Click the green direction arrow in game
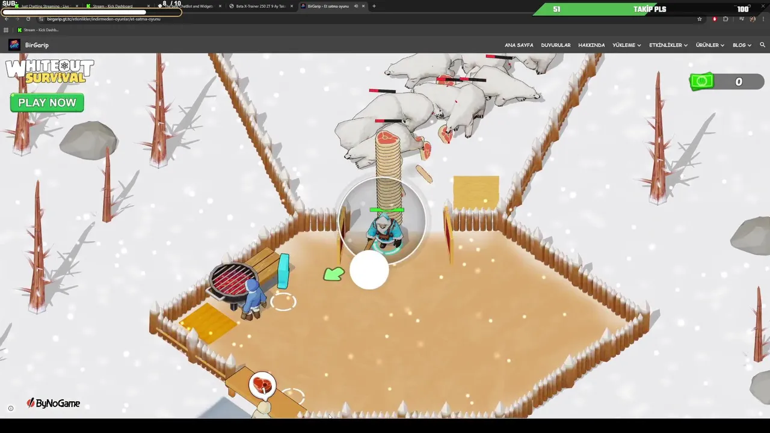770x433 pixels. (334, 274)
